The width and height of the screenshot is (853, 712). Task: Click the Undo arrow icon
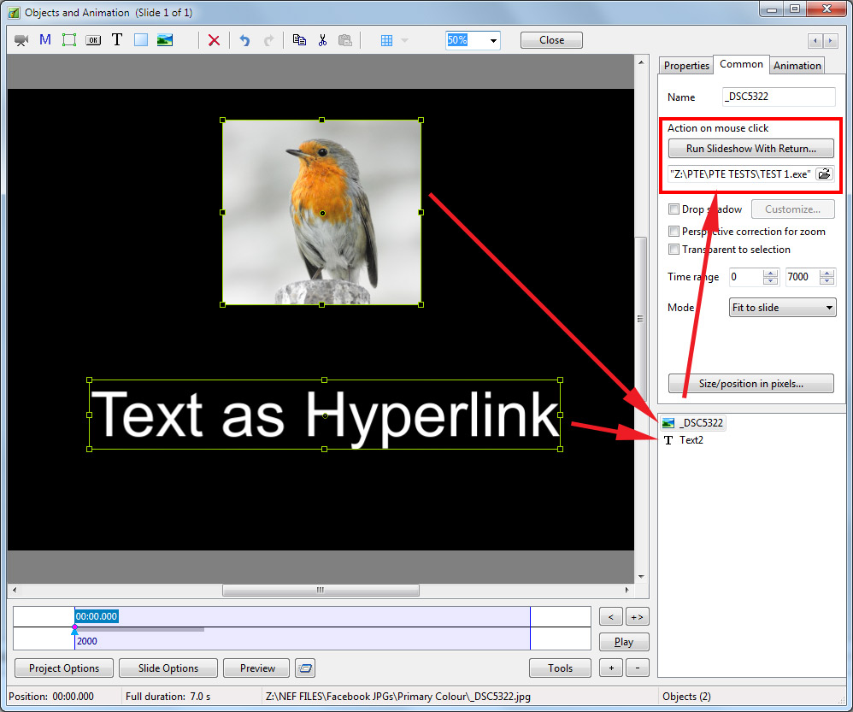coord(244,39)
